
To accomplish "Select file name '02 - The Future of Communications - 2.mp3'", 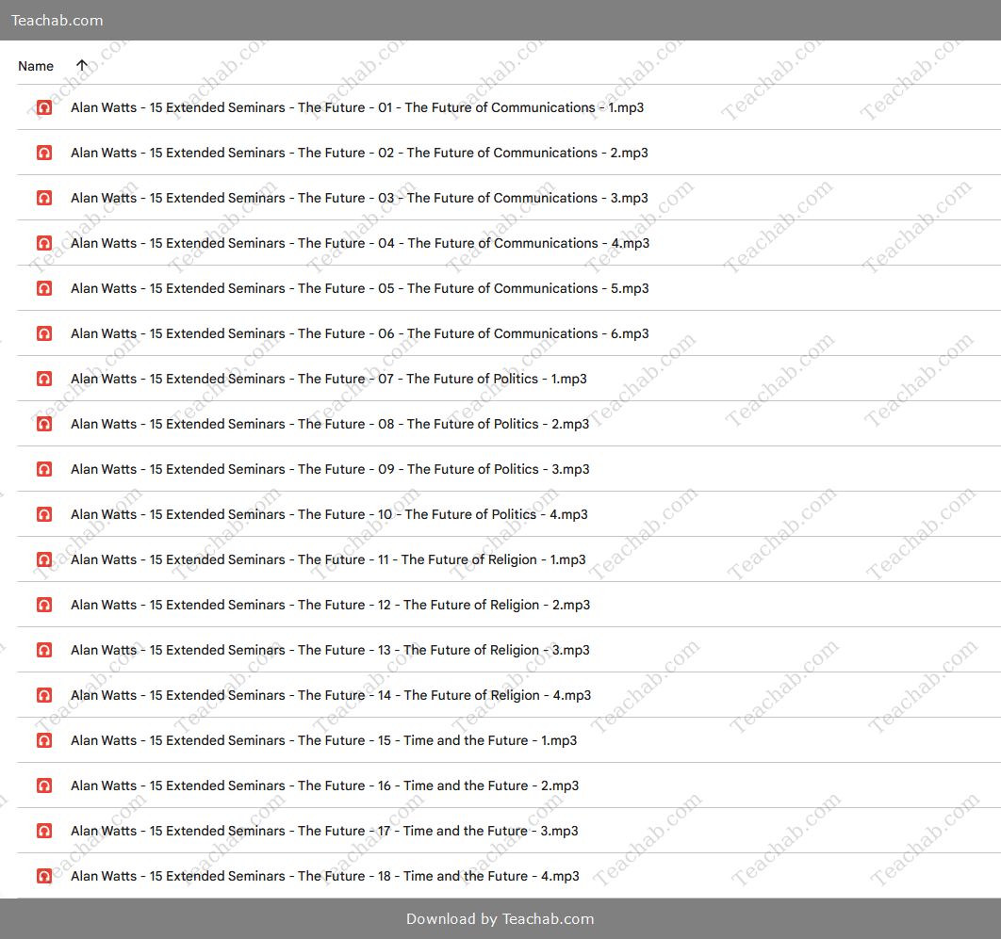I will click(x=359, y=154).
